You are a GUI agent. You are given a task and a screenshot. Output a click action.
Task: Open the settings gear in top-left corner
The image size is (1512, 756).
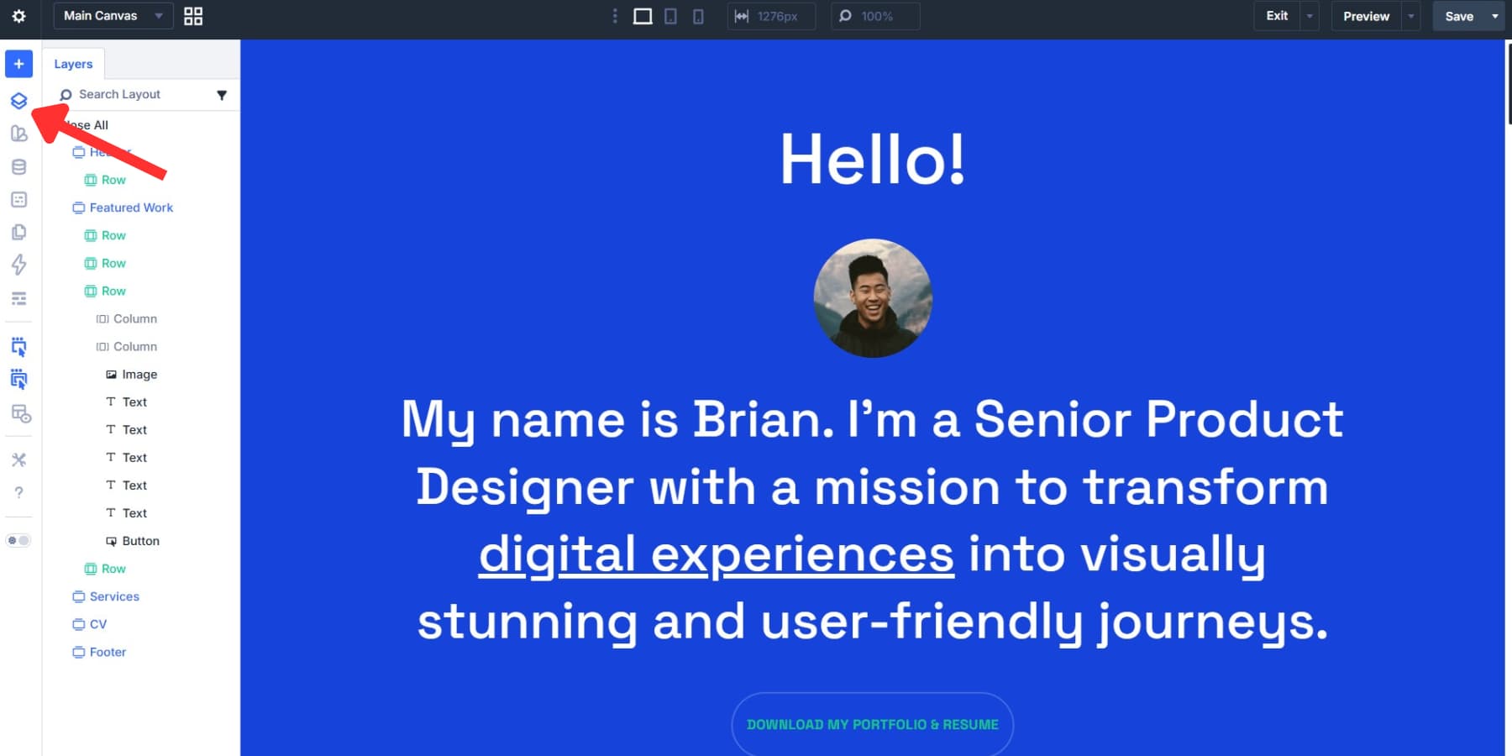18,16
